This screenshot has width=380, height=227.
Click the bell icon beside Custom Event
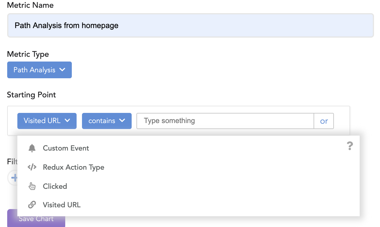pos(32,148)
